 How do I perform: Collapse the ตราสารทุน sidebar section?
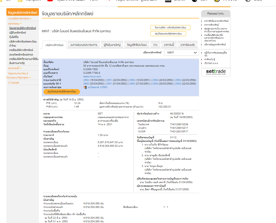point(15,24)
